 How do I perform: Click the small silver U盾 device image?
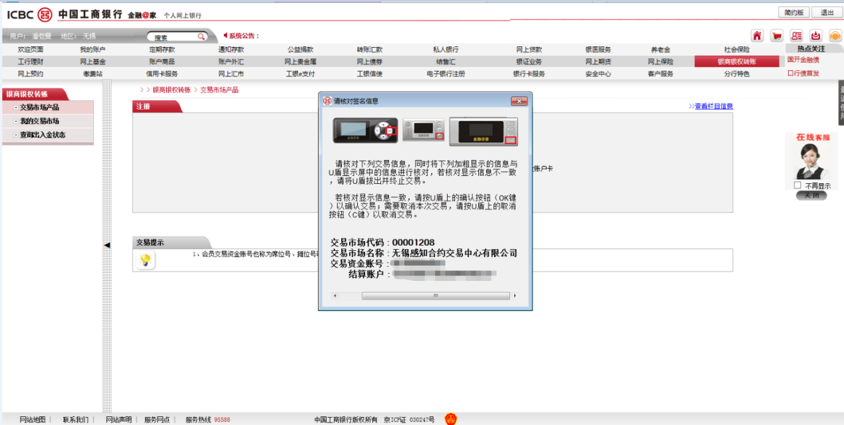pos(424,130)
